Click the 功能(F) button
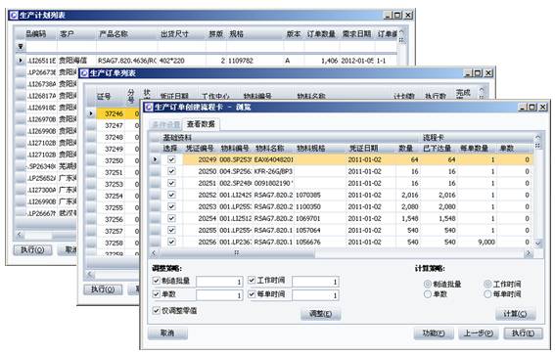The image size is (555, 355). click(434, 333)
